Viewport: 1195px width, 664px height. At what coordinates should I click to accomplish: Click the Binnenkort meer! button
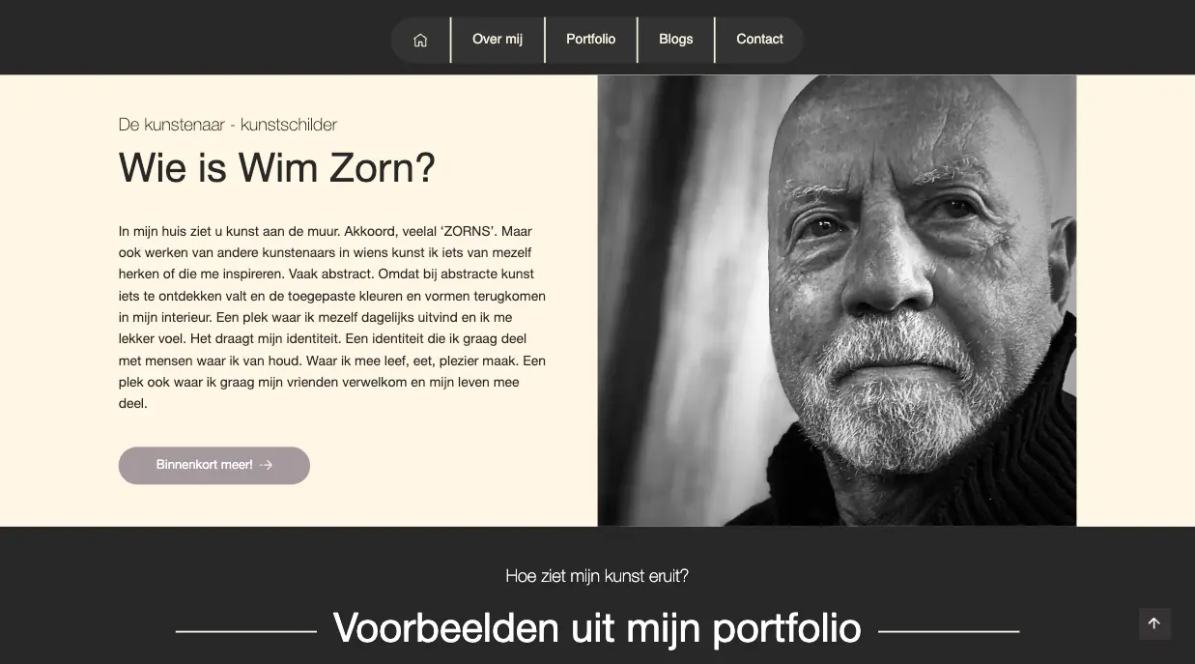214,465
